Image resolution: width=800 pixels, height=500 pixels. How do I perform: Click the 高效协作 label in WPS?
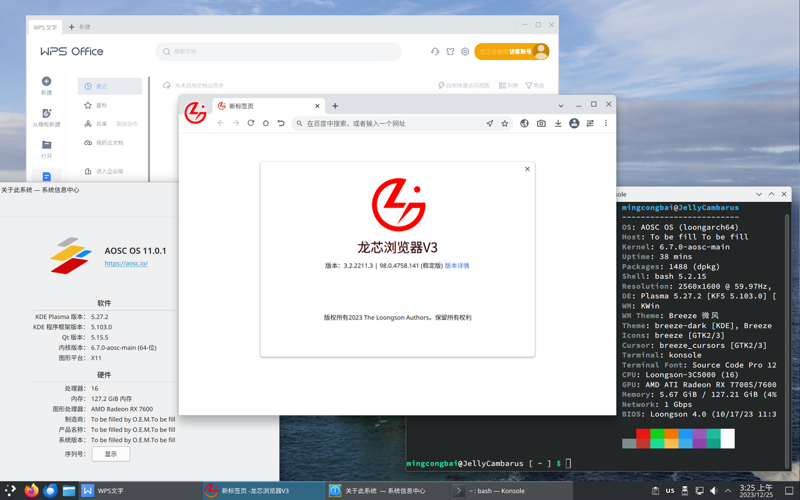(x=127, y=124)
